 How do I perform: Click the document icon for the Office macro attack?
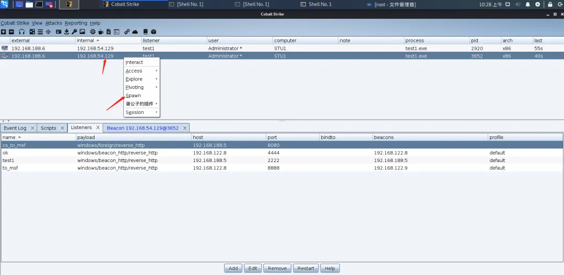109,32
